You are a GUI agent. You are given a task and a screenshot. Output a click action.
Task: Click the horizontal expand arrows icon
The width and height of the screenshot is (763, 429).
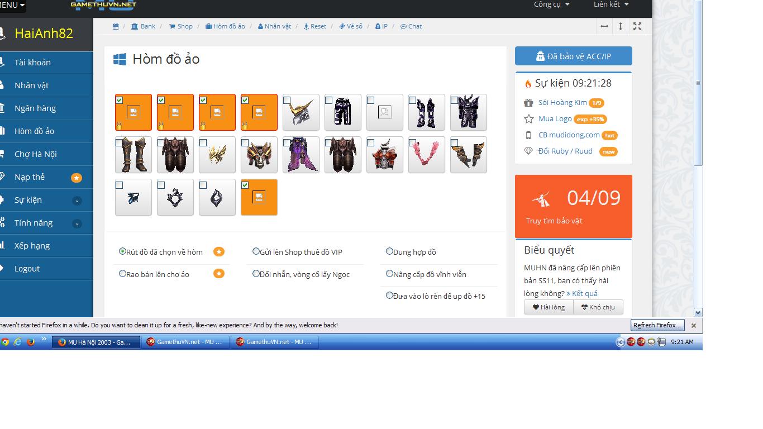pos(604,26)
